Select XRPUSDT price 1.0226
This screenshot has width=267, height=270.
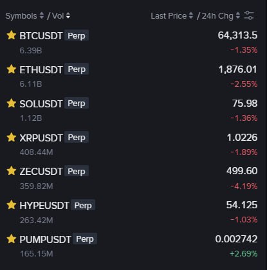click(242, 138)
